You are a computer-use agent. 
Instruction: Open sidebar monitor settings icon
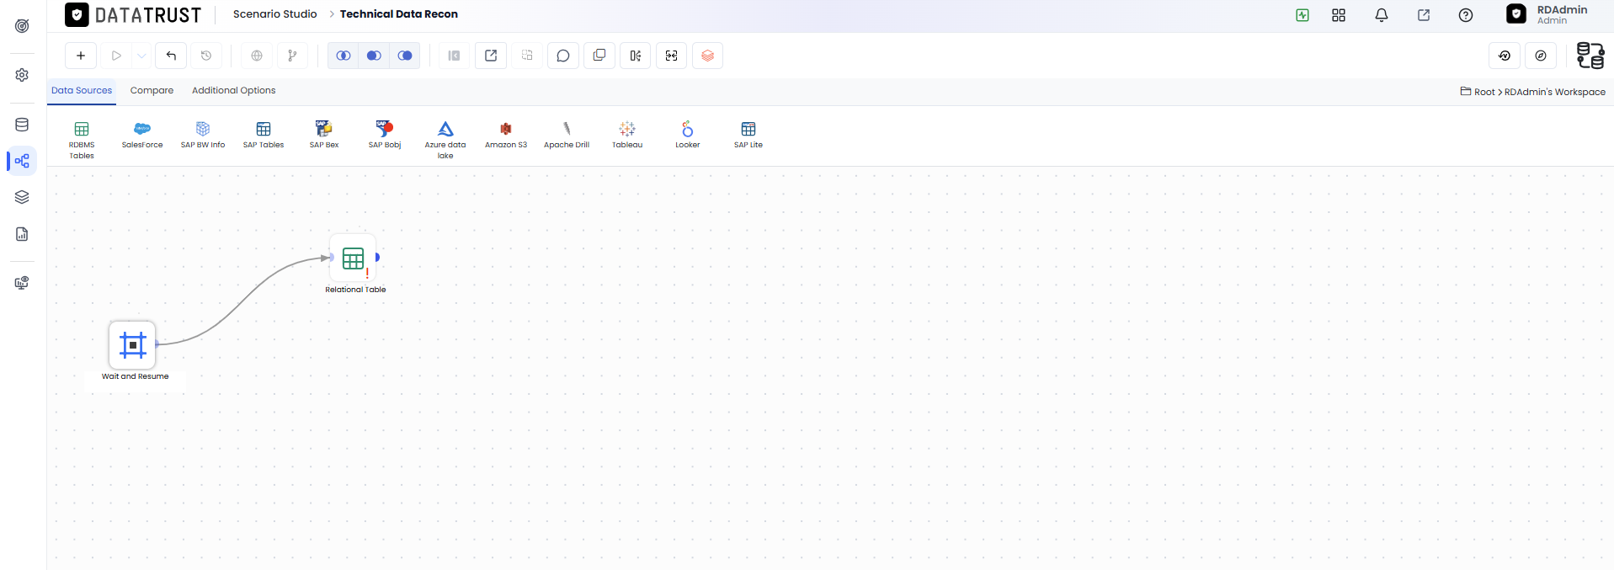coord(22,283)
